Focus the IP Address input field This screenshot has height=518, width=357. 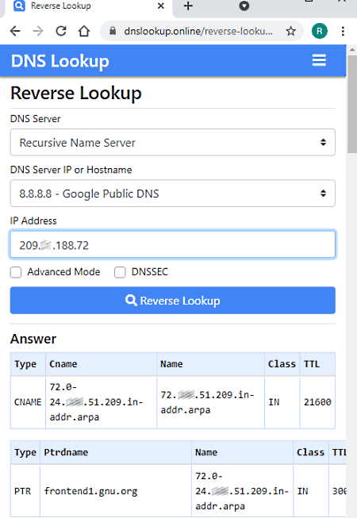tap(173, 244)
